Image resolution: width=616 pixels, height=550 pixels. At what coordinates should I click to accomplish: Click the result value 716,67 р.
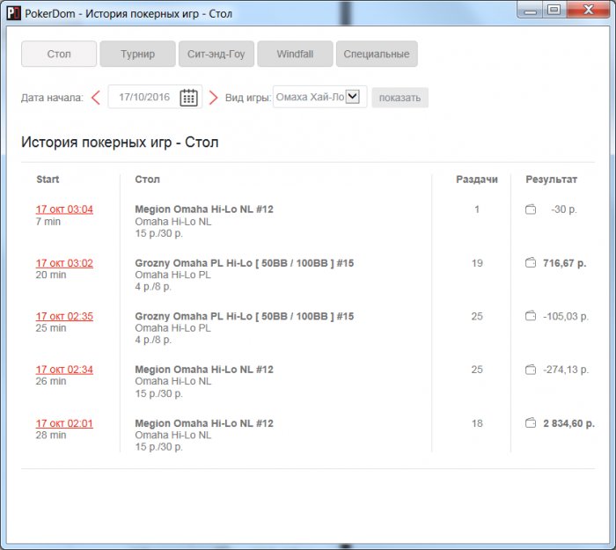(x=565, y=263)
